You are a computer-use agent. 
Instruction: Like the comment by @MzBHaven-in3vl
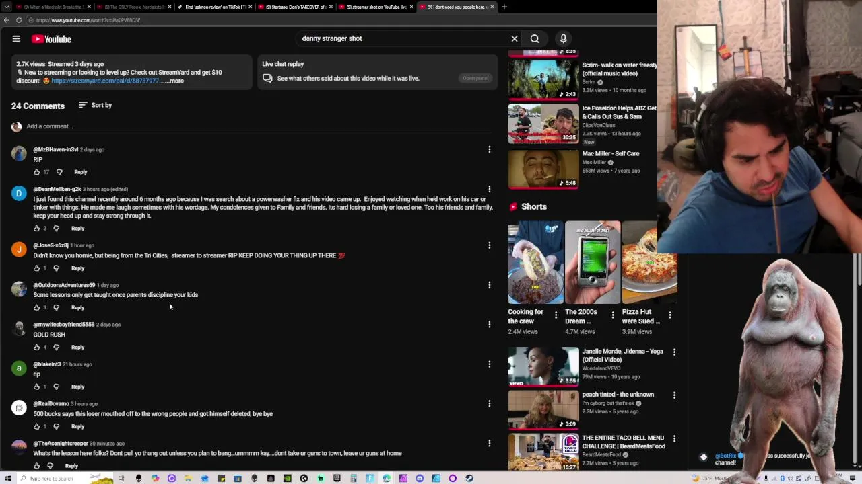pos(37,172)
